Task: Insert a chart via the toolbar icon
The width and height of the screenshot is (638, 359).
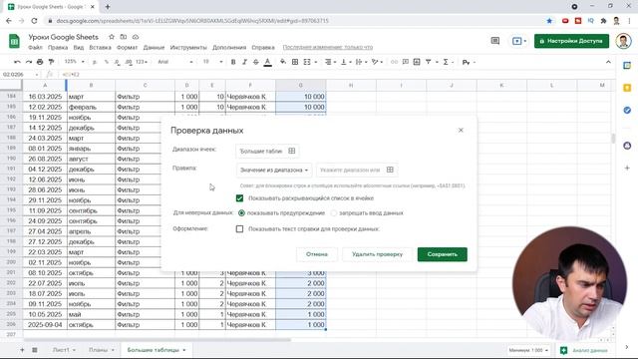Action: 417,62
